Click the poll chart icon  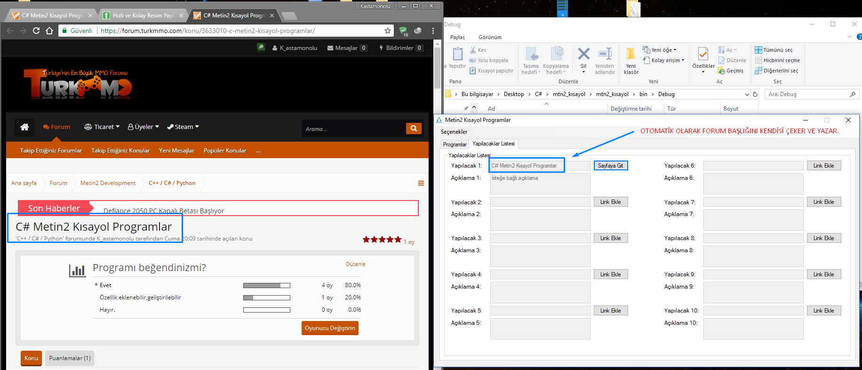click(x=77, y=270)
